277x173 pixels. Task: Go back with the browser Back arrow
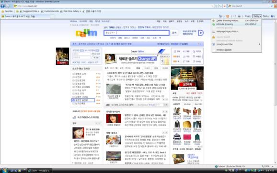click(x=2, y=6)
